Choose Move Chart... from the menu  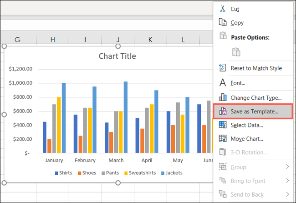[253, 139]
